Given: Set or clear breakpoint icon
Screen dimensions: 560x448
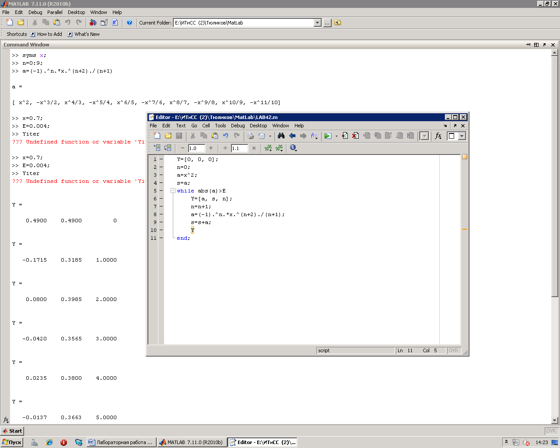Looking at the screenshot, I should pos(345,136).
